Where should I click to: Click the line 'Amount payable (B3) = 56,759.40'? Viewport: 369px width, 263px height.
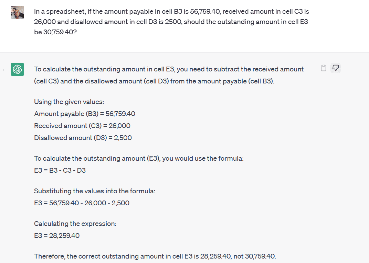pos(85,114)
